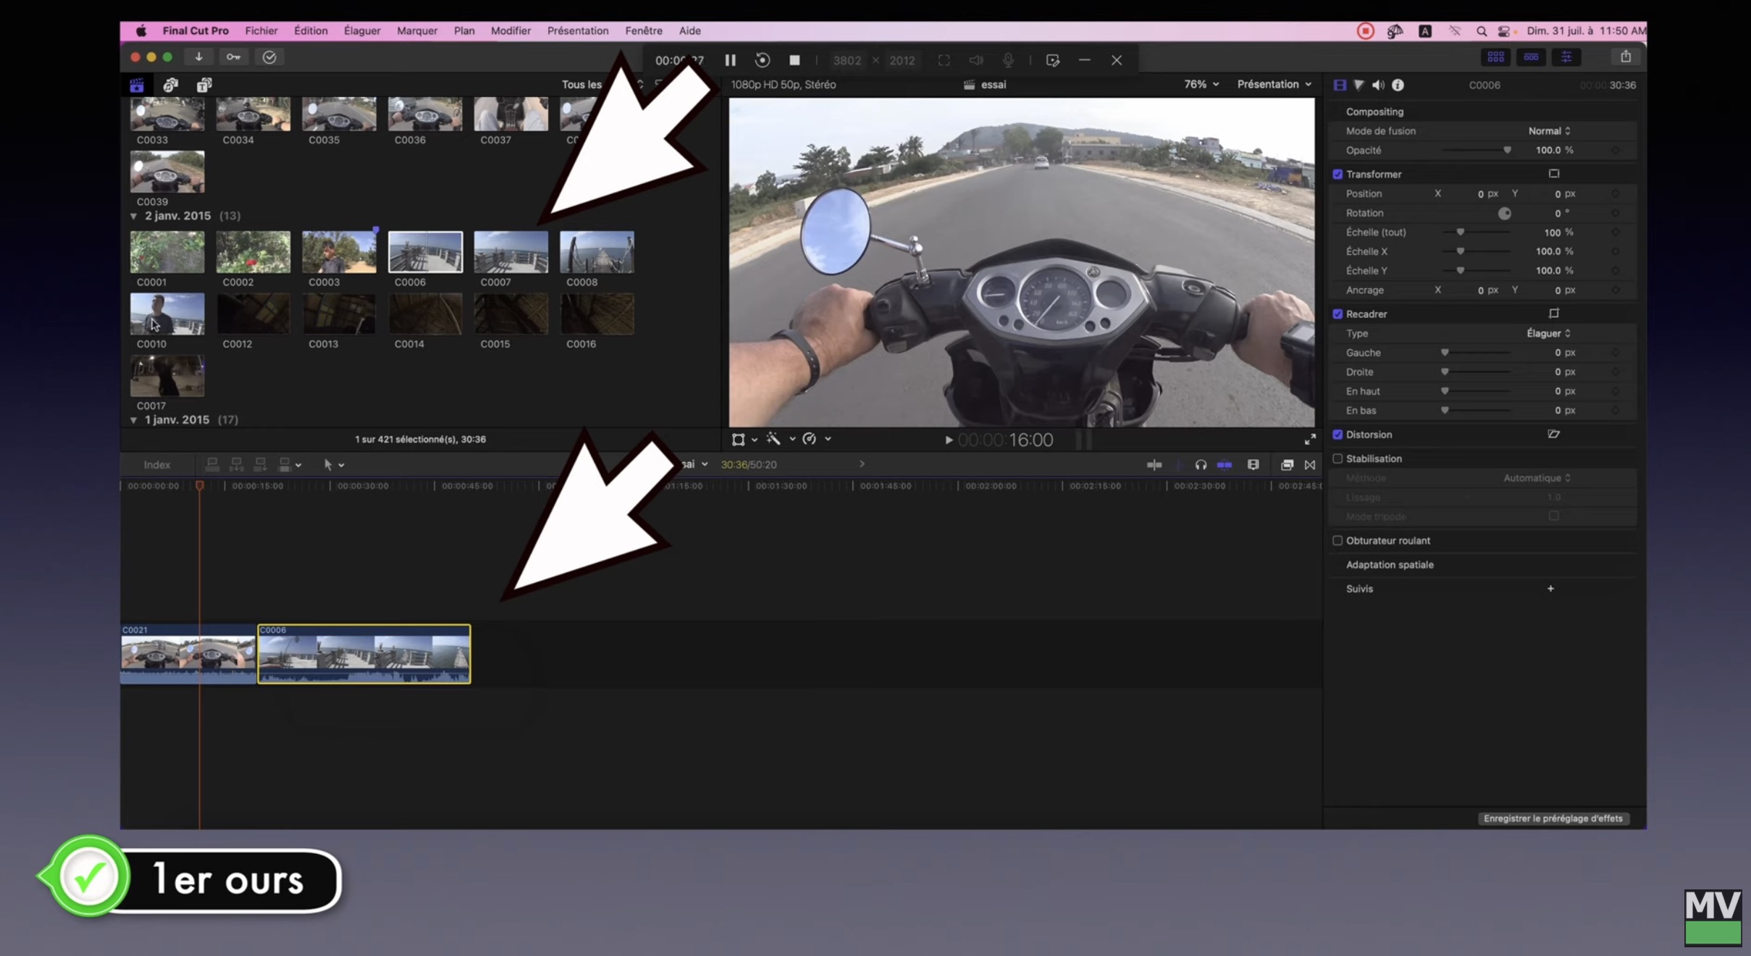This screenshot has height=956, width=1751.
Task: Pause the screen recording overlay
Action: click(x=730, y=60)
